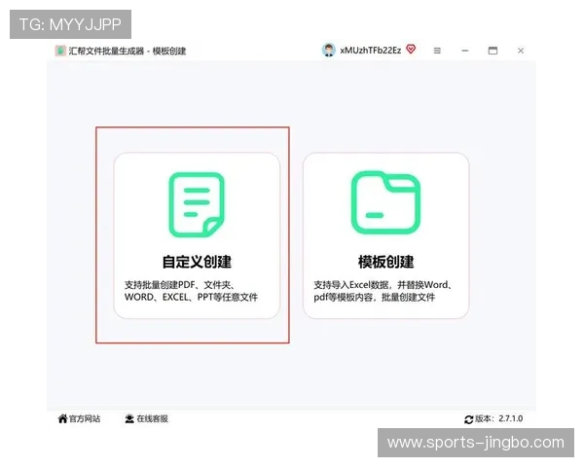Click the green document icon
The height and width of the screenshot is (467, 584).
pyautogui.click(x=197, y=204)
